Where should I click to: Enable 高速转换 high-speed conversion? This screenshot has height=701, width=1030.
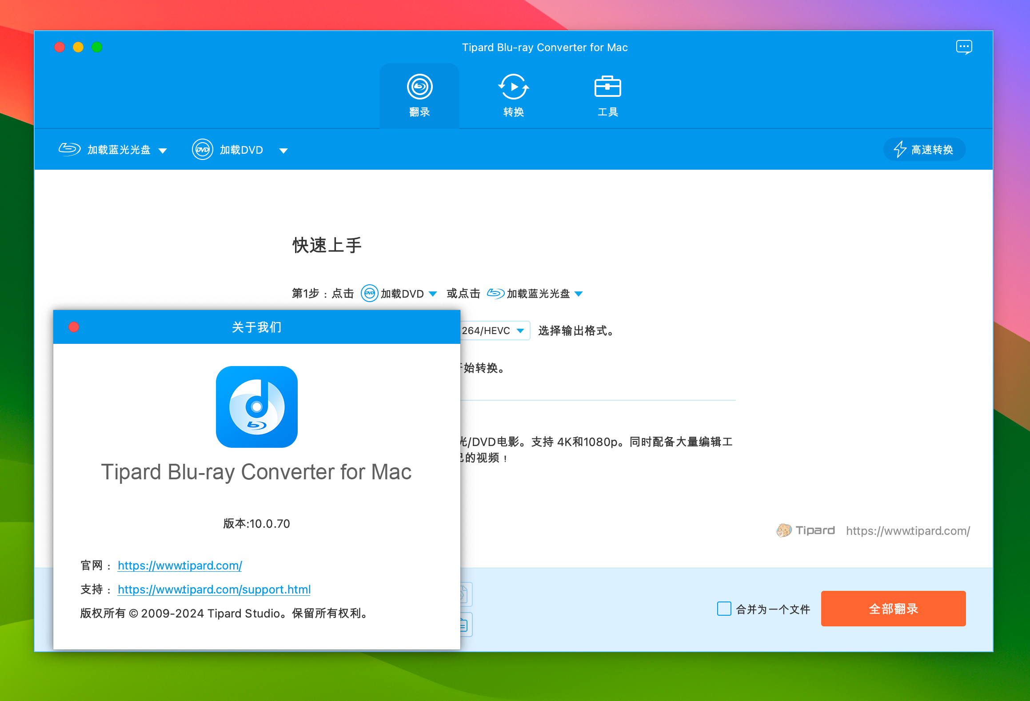pos(924,149)
